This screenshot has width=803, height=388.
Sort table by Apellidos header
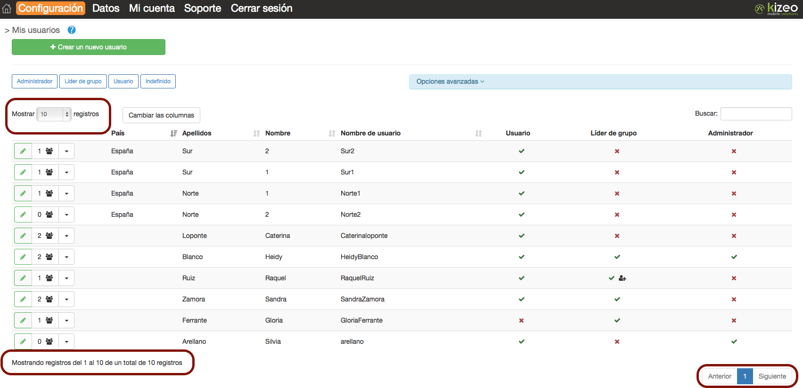[197, 133]
